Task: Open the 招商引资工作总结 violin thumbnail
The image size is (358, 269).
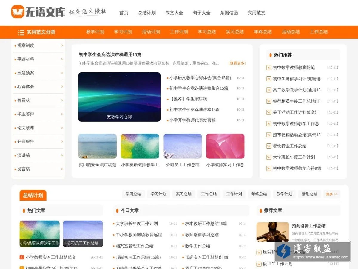Action: coord(273,232)
